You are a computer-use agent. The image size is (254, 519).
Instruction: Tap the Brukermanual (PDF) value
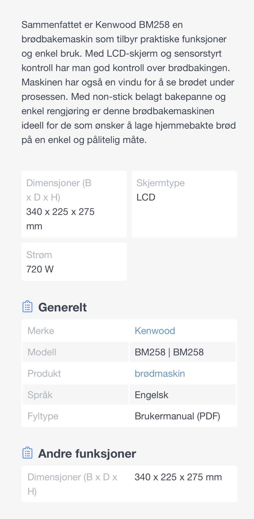(177, 416)
